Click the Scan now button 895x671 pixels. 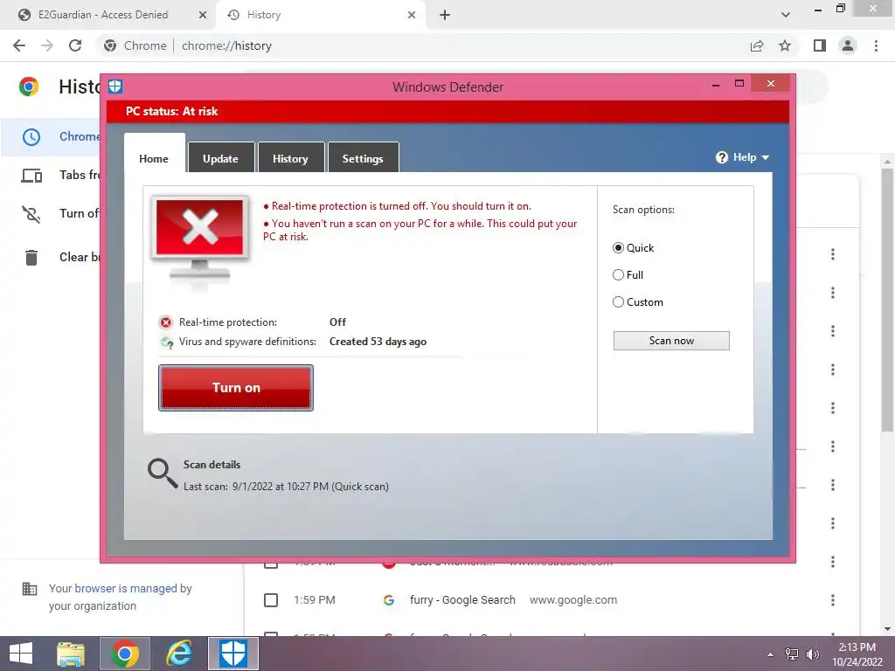pos(671,341)
